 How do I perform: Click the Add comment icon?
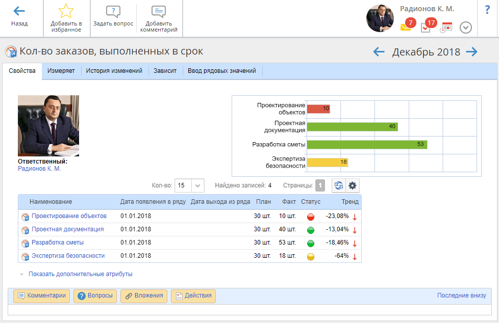pyautogui.click(x=159, y=12)
